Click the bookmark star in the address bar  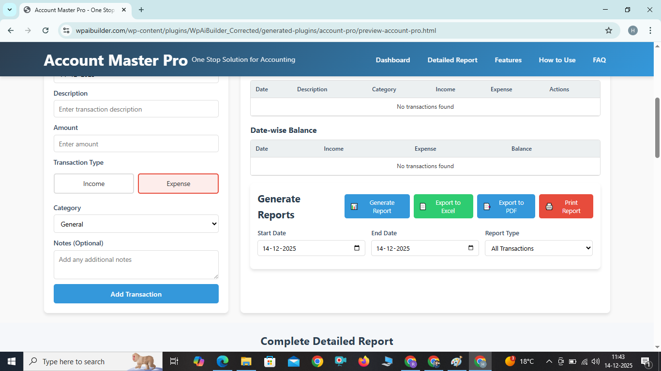click(x=608, y=30)
